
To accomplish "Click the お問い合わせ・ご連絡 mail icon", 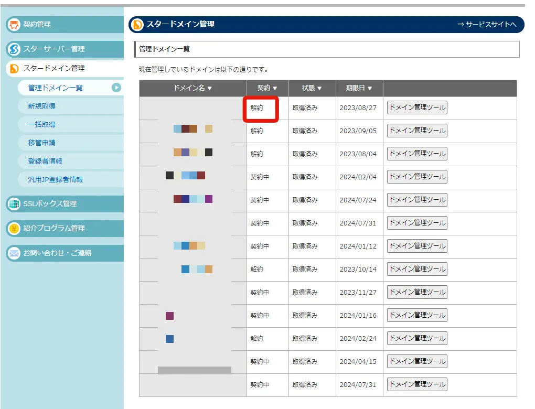I will 14,253.
